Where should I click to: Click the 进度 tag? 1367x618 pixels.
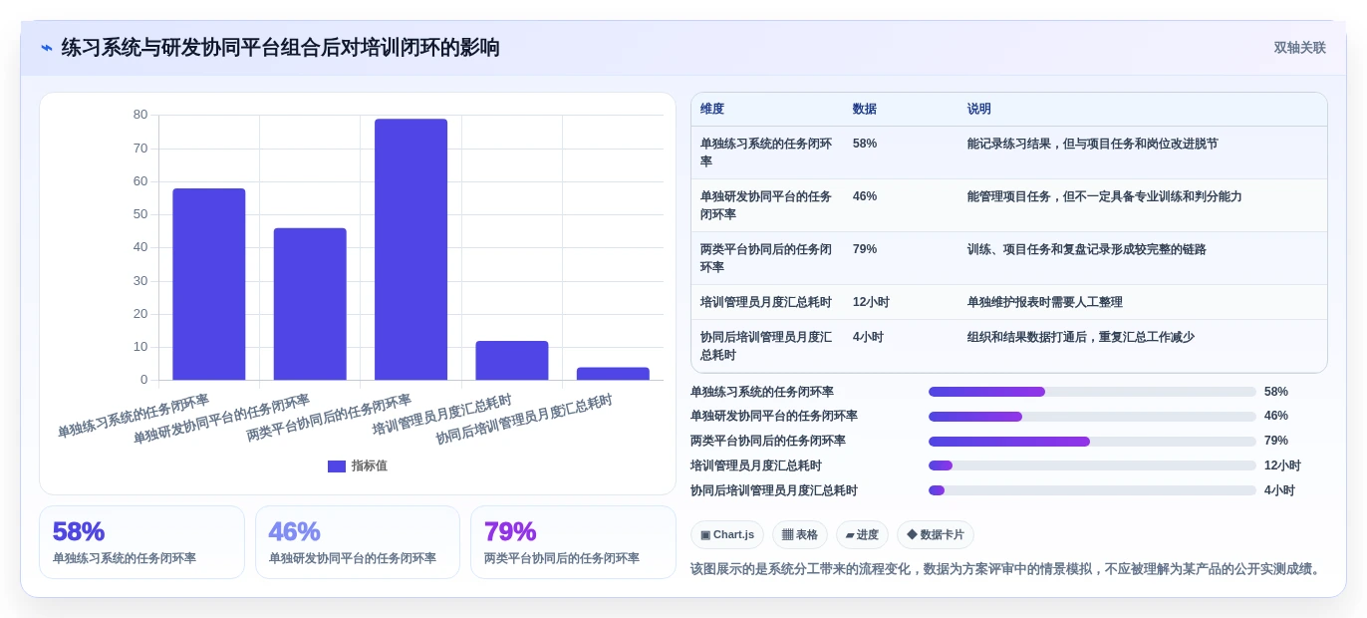(x=862, y=534)
